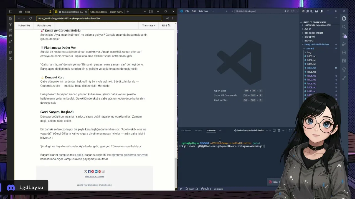
Task: Click the LinkedIn share icon in newsletter footer
Action: coord(96,172)
